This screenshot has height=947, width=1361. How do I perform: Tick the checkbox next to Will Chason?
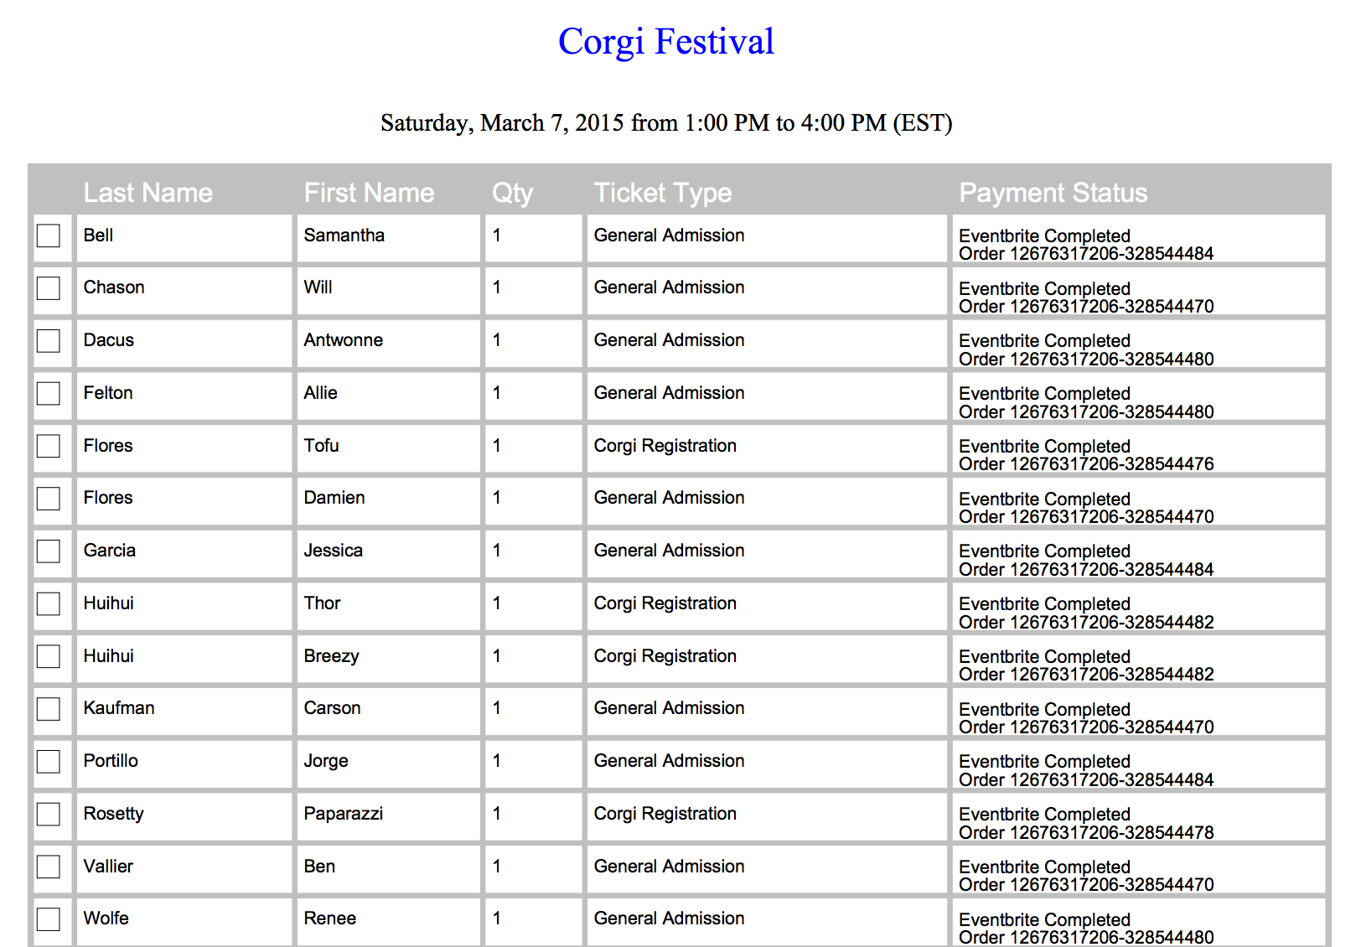click(x=49, y=288)
